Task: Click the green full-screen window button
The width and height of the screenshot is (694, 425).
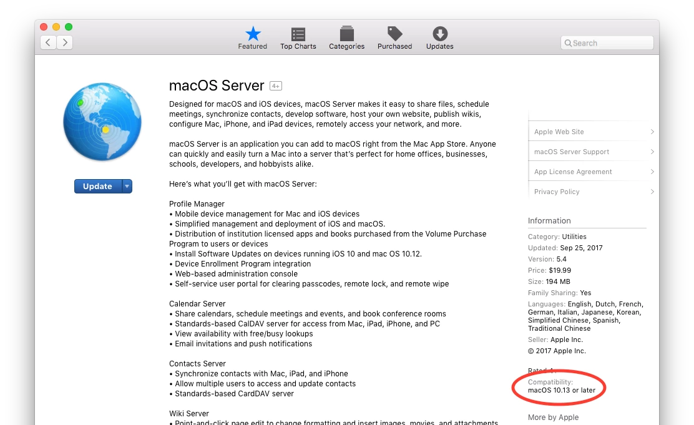Action: pos(69,27)
